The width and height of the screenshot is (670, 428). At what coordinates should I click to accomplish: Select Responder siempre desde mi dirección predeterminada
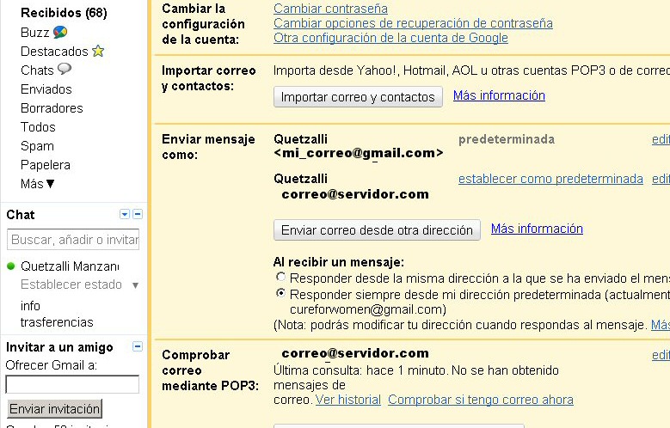point(280,293)
